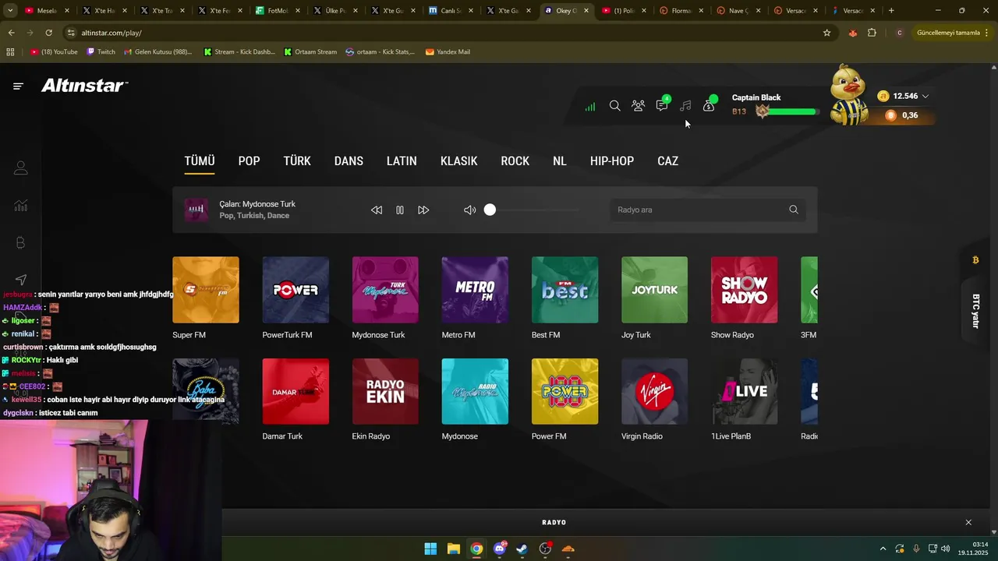The width and height of the screenshot is (998, 561).
Task: Click the volume speaker icon in player
Action: [x=469, y=210]
